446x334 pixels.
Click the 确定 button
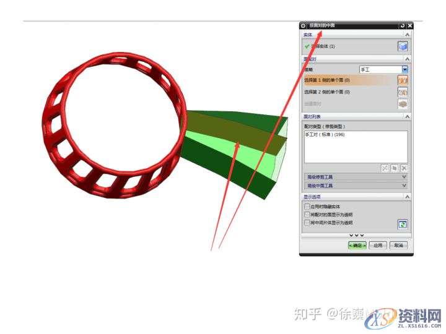357,246
